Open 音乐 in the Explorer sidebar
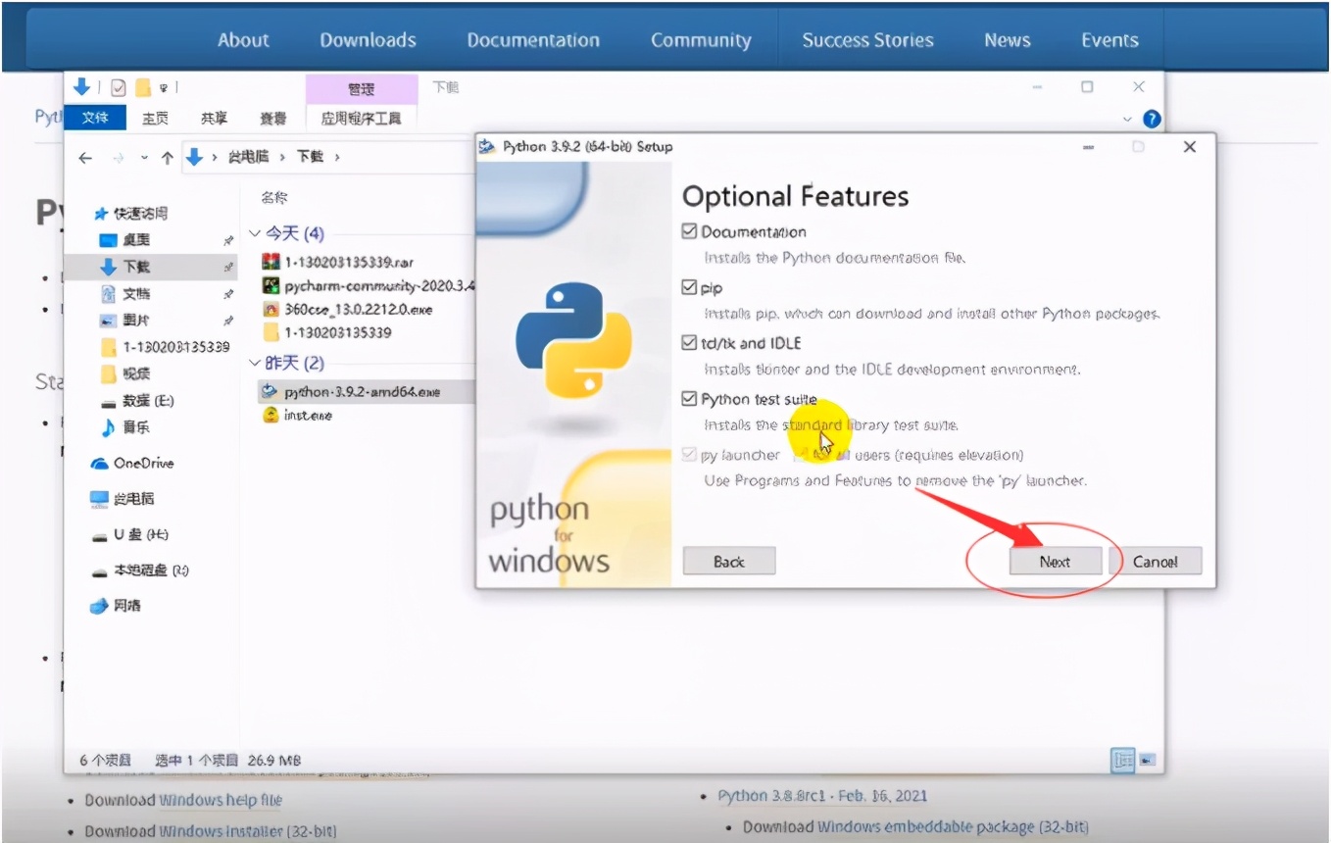1331x843 pixels. tap(125, 427)
